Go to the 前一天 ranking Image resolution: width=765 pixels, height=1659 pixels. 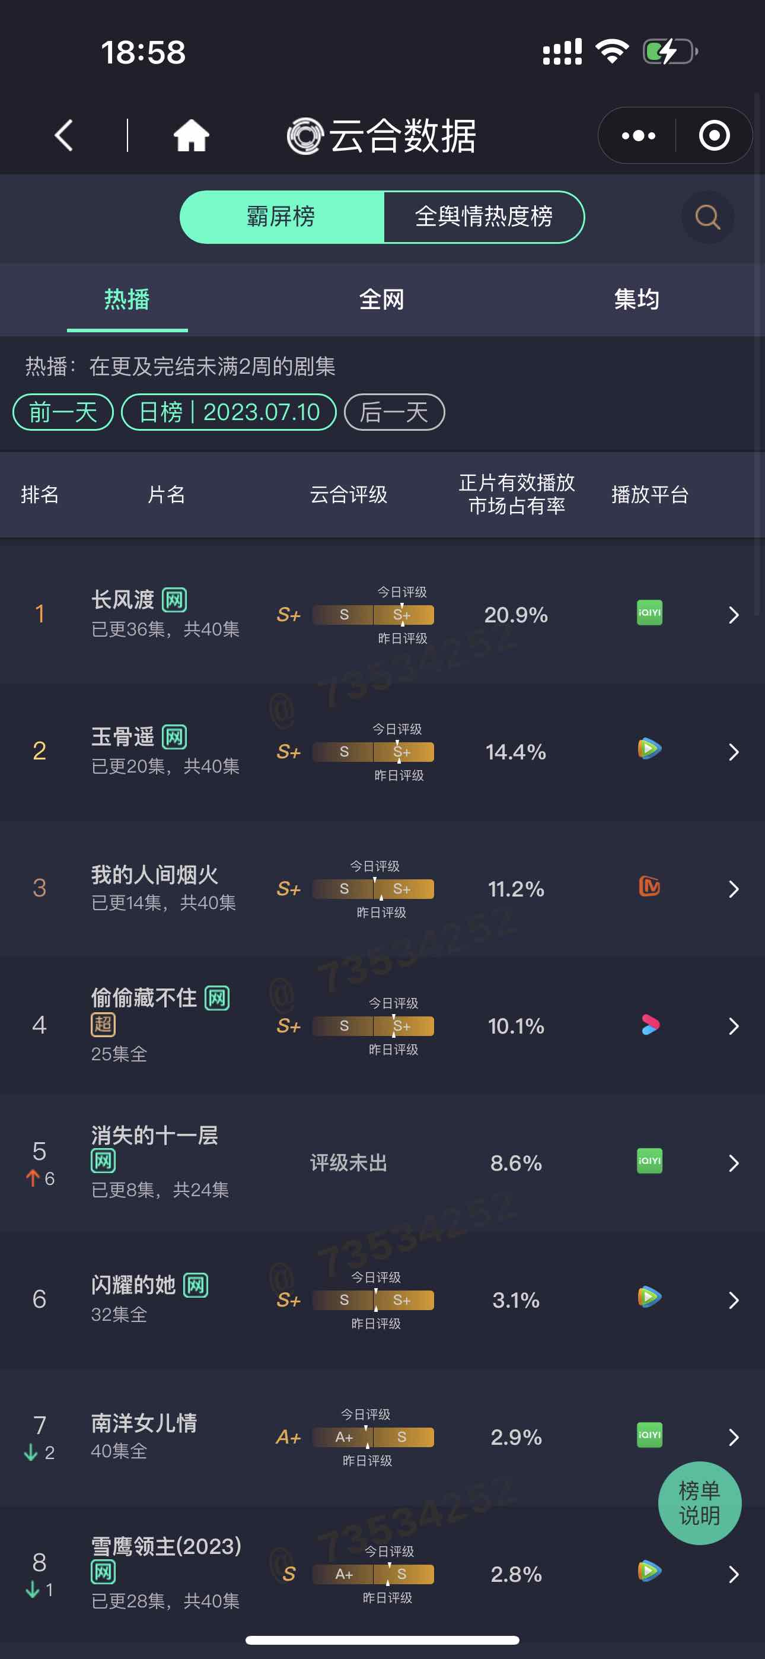[63, 412]
